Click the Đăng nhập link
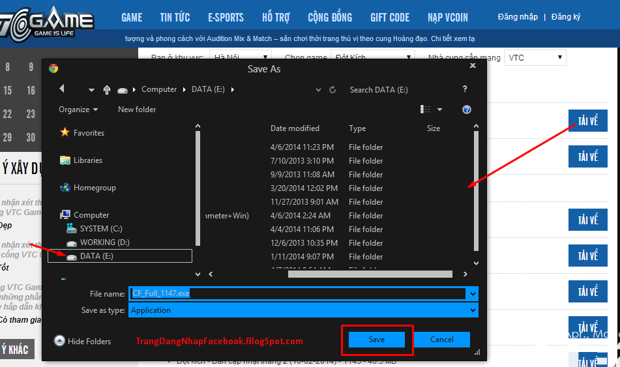 click(x=518, y=17)
